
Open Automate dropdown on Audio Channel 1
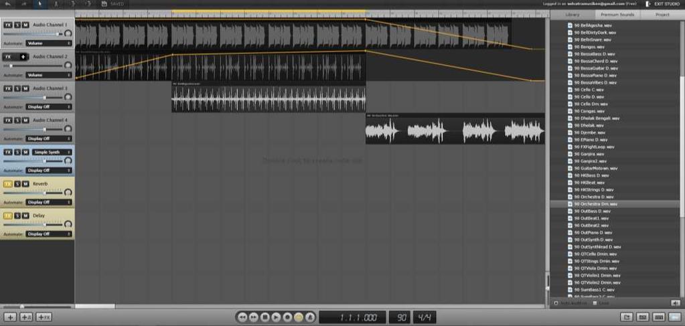pos(48,44)
